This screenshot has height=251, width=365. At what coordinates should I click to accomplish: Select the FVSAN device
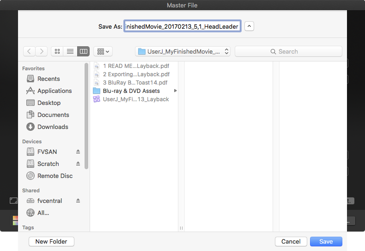tap(47, 152)
